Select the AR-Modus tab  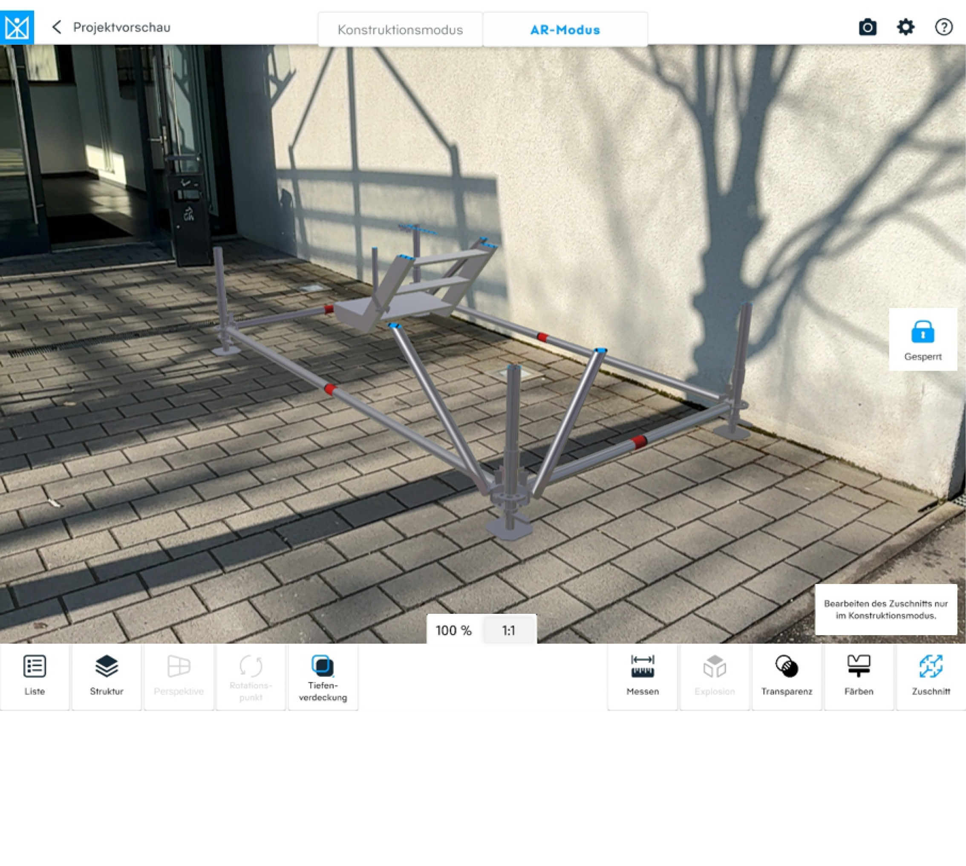point(565,29)
